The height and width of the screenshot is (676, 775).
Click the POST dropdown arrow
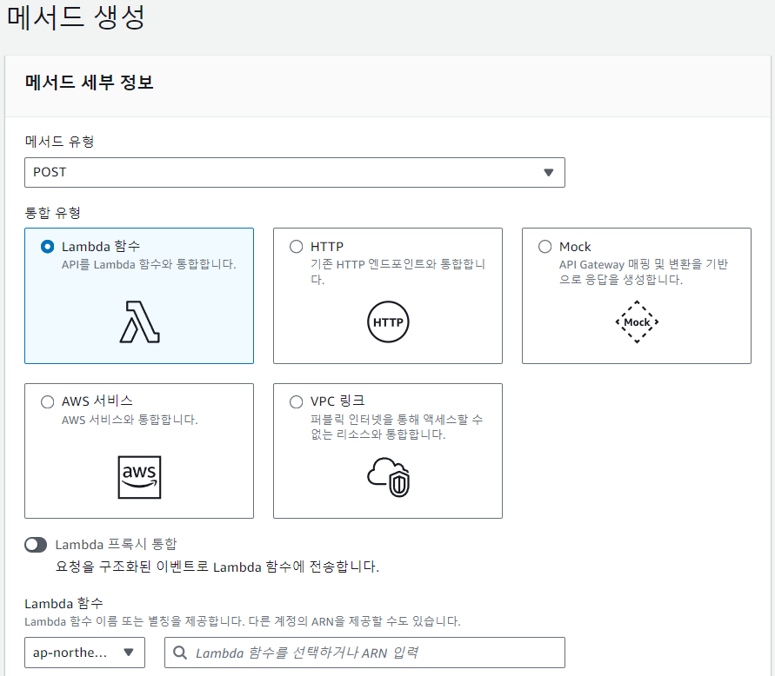click(x=548, y=172)
